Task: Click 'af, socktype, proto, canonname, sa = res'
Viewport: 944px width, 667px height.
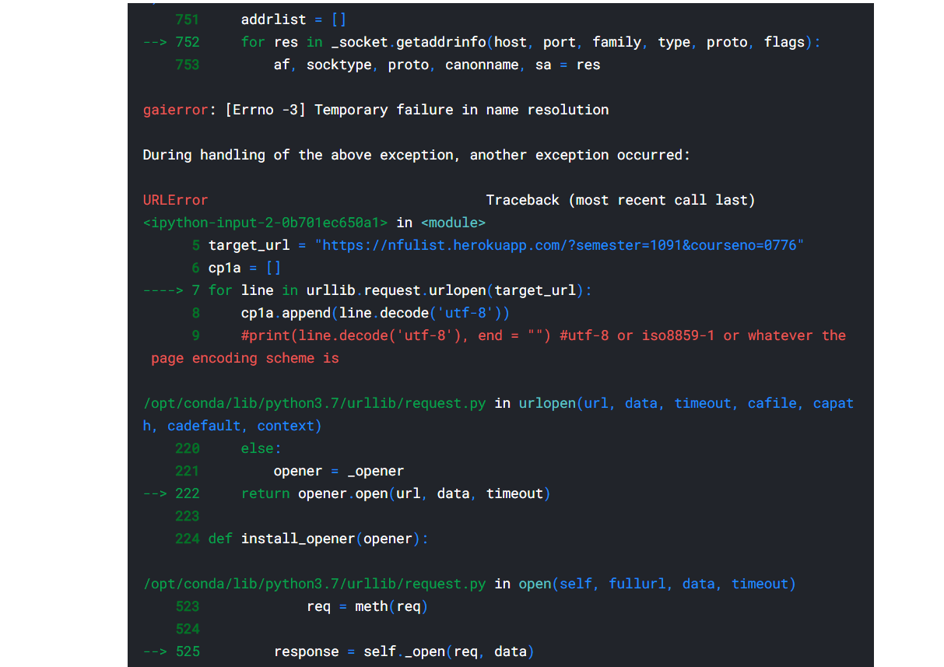Action: (x=437, y=65)
